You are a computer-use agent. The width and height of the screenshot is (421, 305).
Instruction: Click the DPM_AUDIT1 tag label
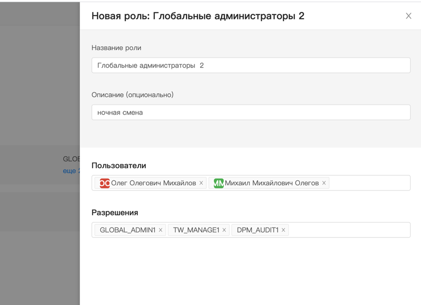[x=258, y=230]
